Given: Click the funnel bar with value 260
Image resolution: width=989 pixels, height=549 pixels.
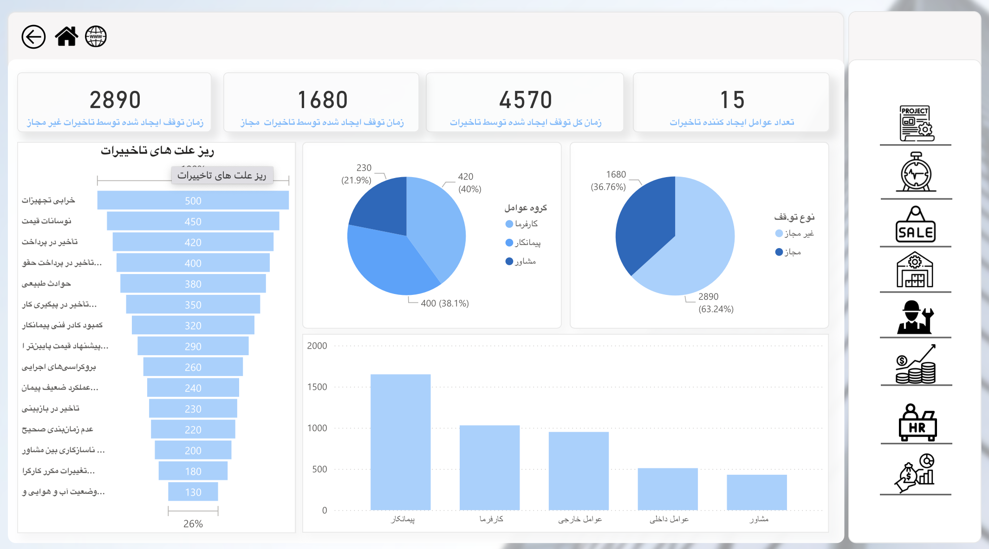Looking at the screenshot, I should [x=193, y=367].
